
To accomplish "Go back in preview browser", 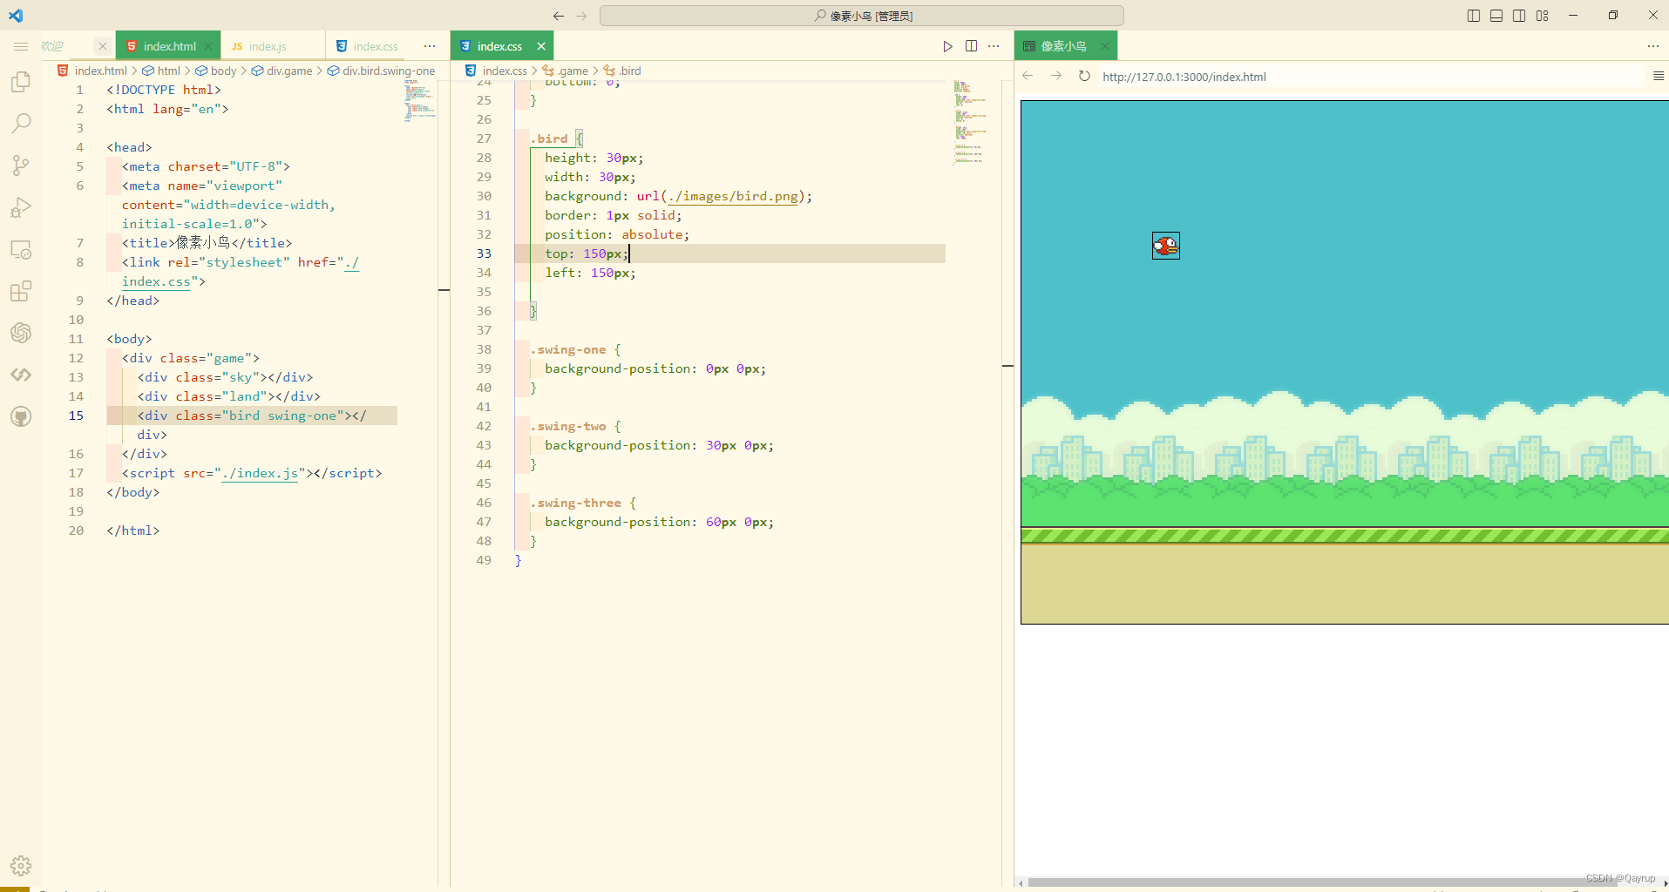I will point(1028,76).
